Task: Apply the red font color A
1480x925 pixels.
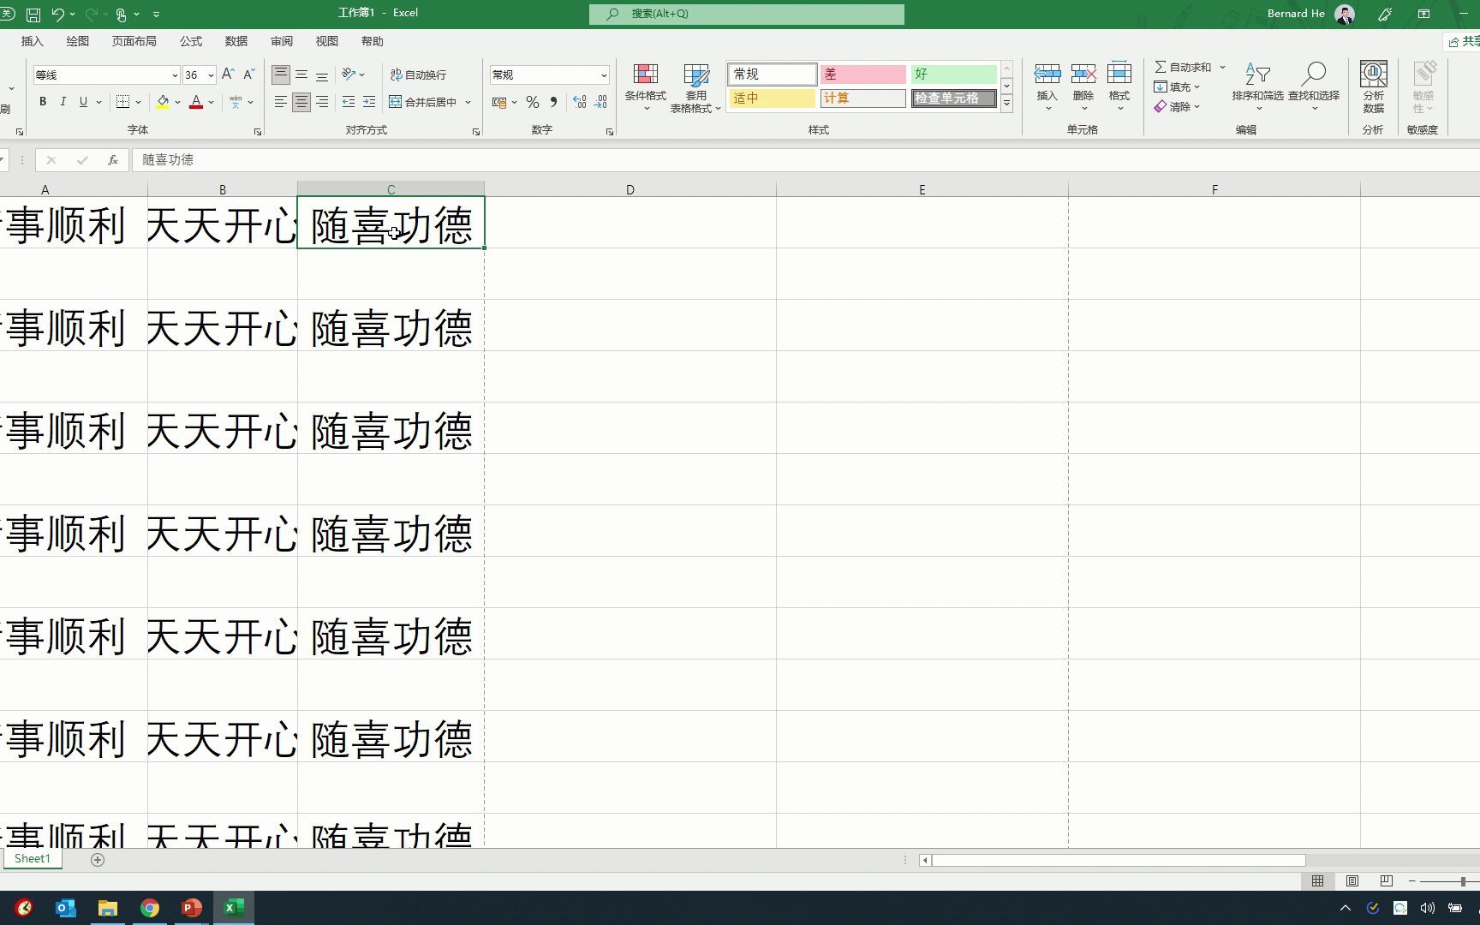Action: [196, 102]
